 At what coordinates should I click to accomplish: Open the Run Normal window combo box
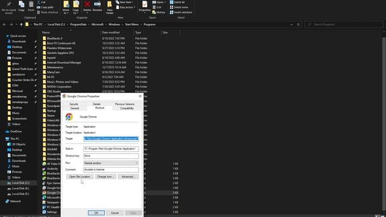coord(111,163)
